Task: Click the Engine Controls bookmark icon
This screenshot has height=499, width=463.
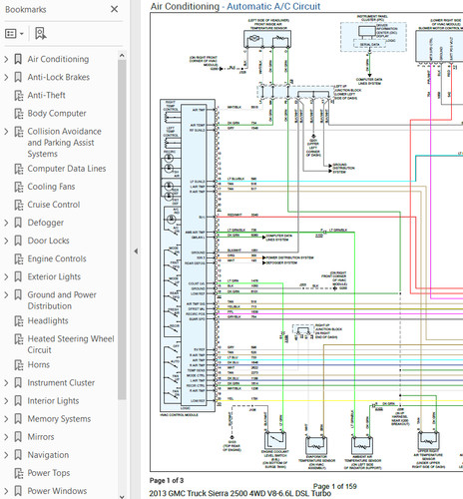Action: 19,258
